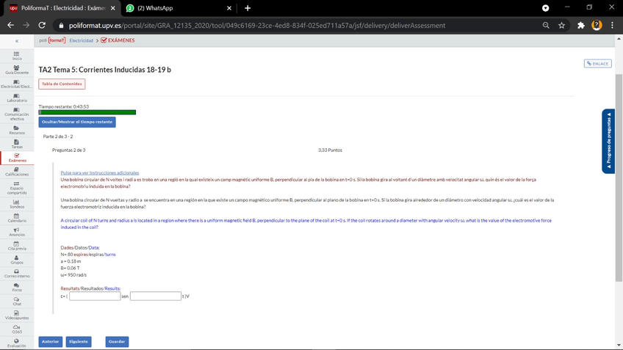Click the Siguiente button

pos(78,341)
